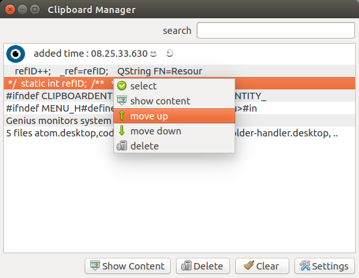359x278 pixels.
Task: Focus the search text field
Action: [276, 30]
